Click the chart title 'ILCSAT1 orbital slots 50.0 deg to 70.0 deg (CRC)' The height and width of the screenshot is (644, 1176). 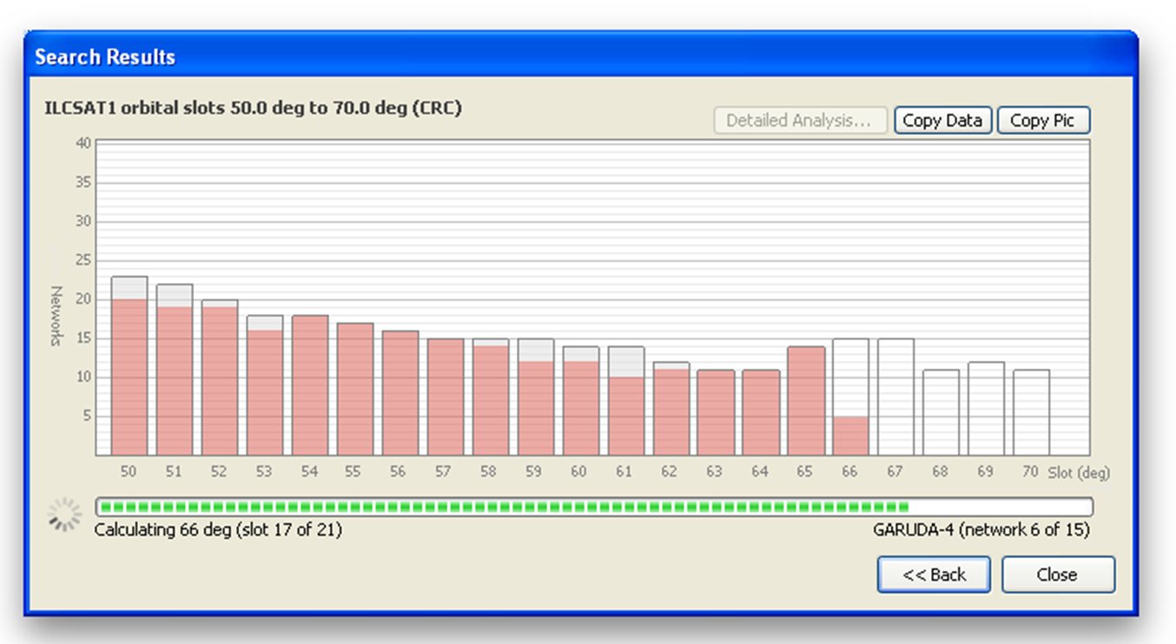click(x=253, y=108)
